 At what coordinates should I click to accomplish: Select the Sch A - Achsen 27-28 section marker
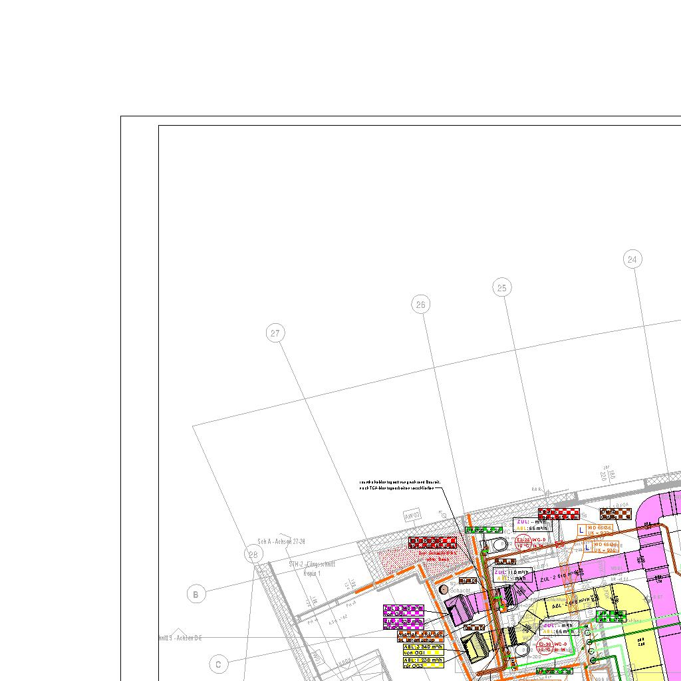pos(281,541)
